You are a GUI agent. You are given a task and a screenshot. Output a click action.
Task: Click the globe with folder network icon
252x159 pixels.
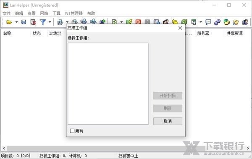pos(227,22)
